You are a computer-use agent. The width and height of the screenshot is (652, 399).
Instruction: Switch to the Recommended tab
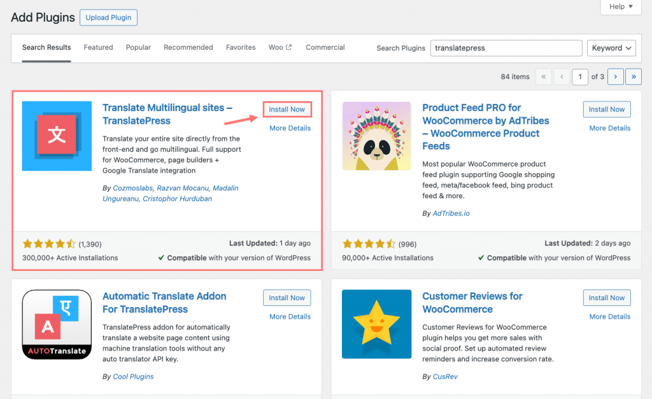[x=188, y=47]
